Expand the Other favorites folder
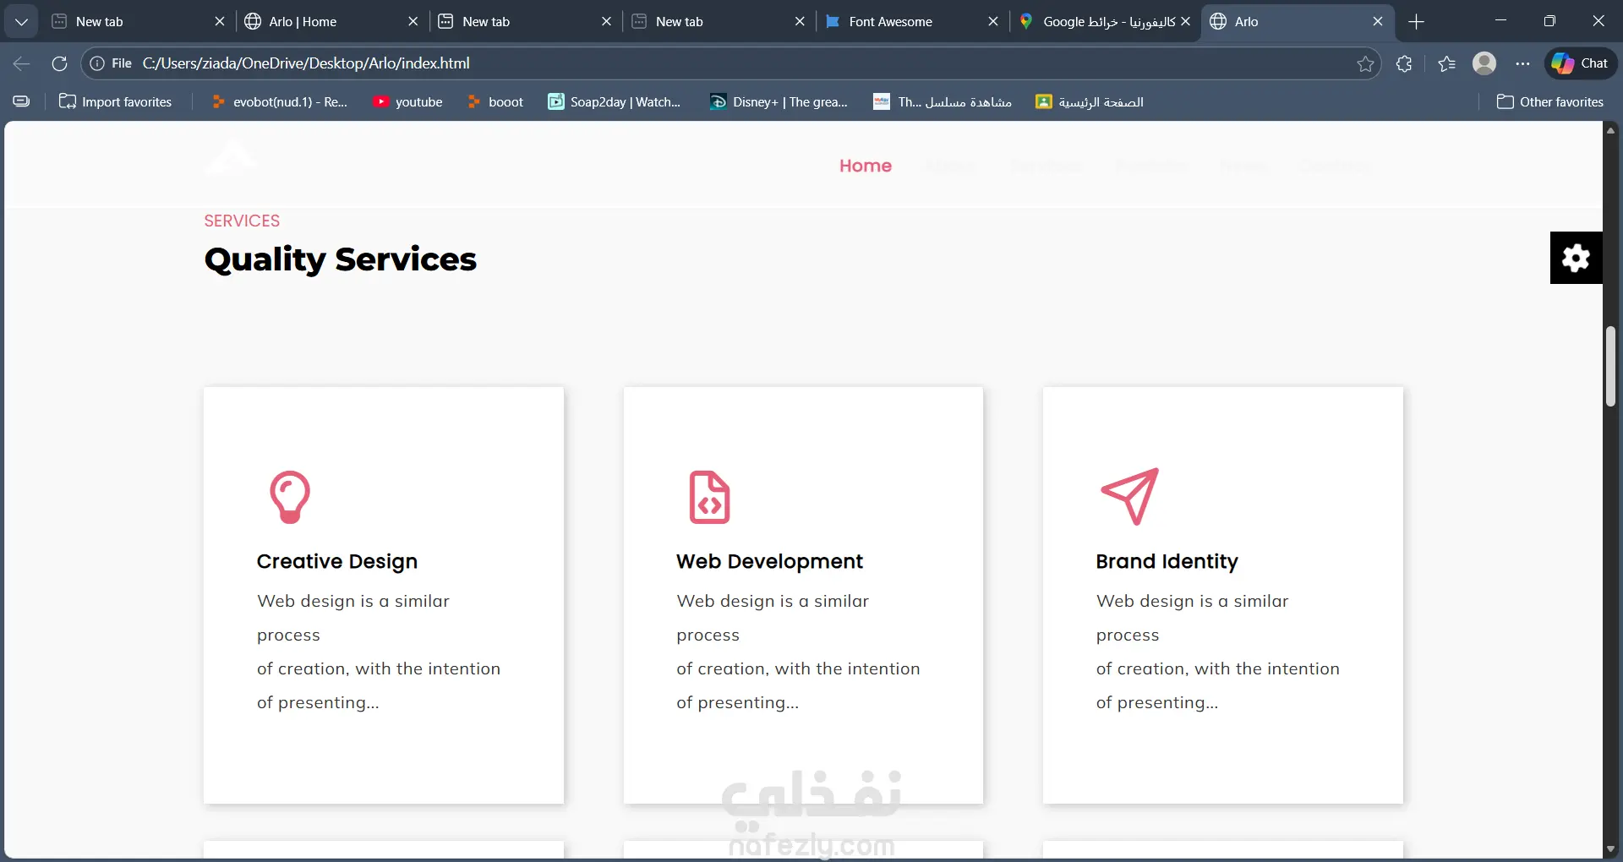Image resolution: width=1623 pixels, height=862 pixels. (x=1549, y=101)
